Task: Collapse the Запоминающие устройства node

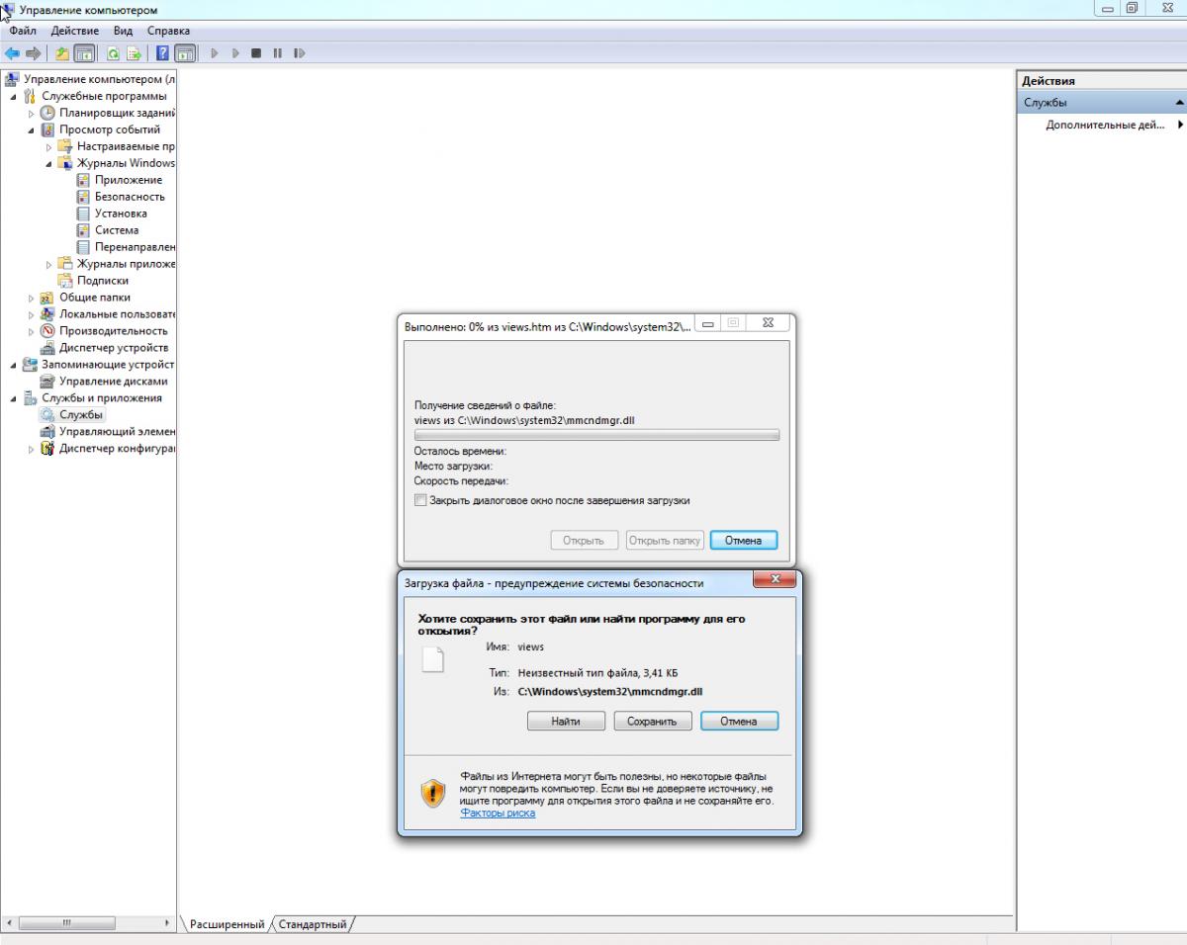Action: pyautogui.click(x=13, y=366)
